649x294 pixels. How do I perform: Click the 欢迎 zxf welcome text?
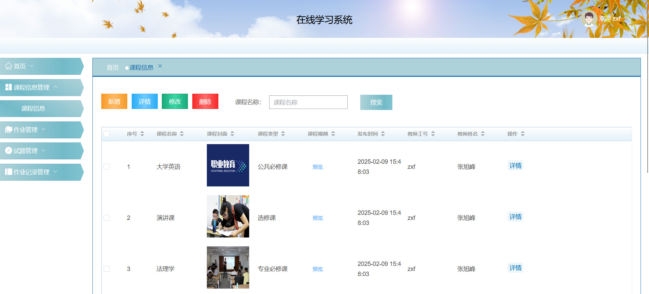click(x=609, y=19)
